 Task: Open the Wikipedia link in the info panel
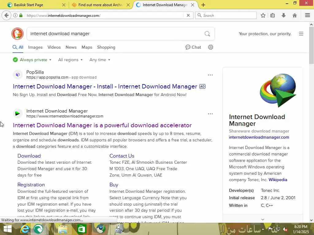click(x=278, y=180)
